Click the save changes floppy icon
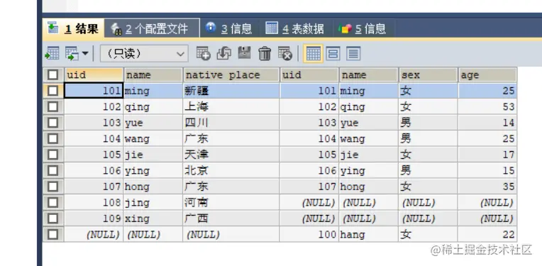Screen dimensions: 542x266 (x=244, y=53)
